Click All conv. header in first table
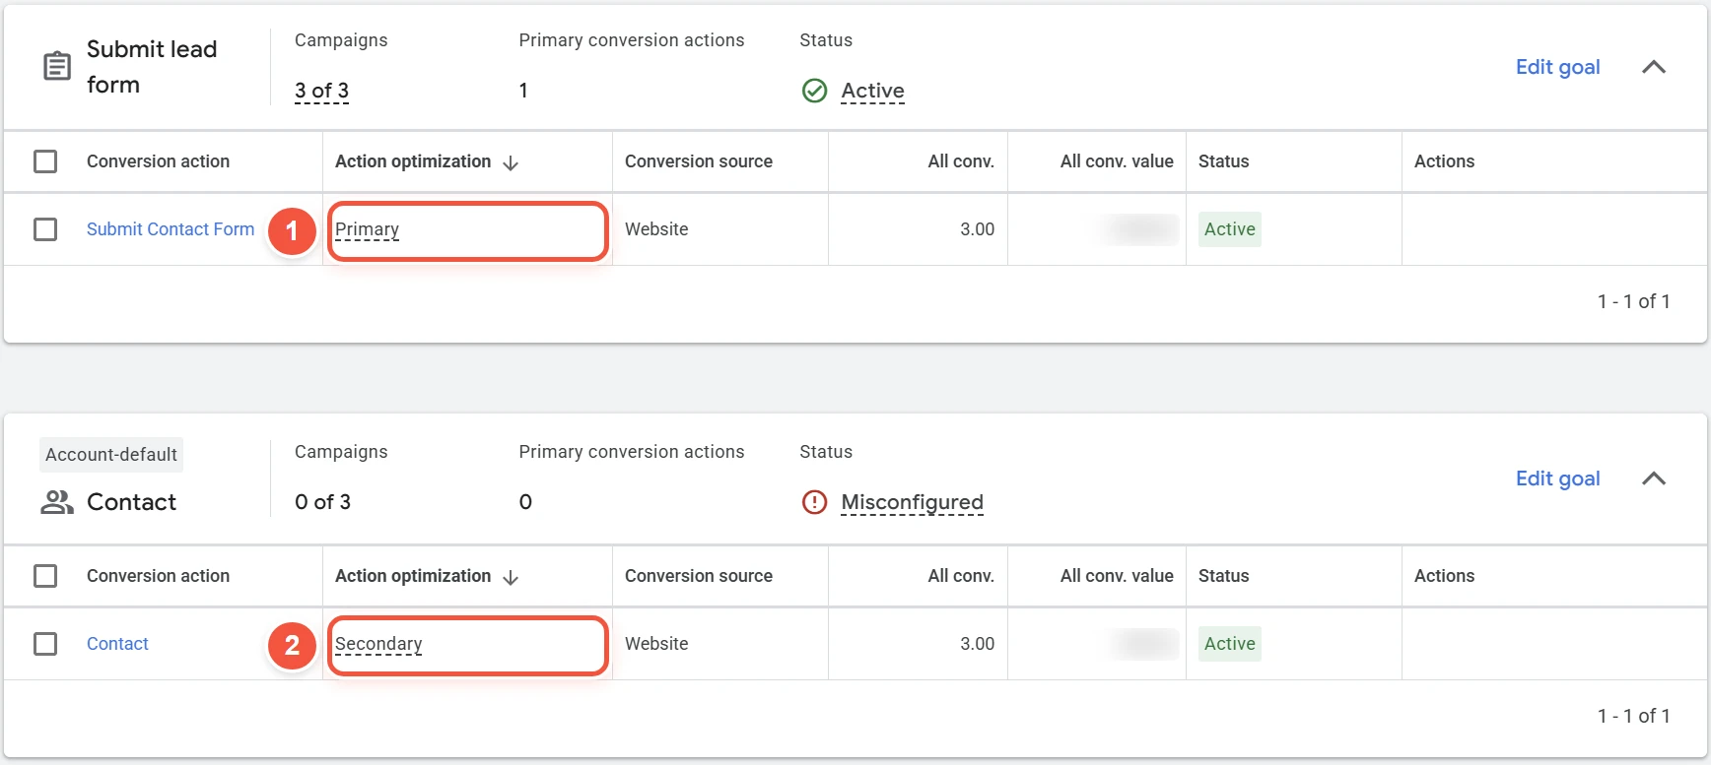 tap(961, 161)
